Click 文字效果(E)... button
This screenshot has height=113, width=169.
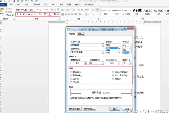pyautogui.click(x=90, y=109)
